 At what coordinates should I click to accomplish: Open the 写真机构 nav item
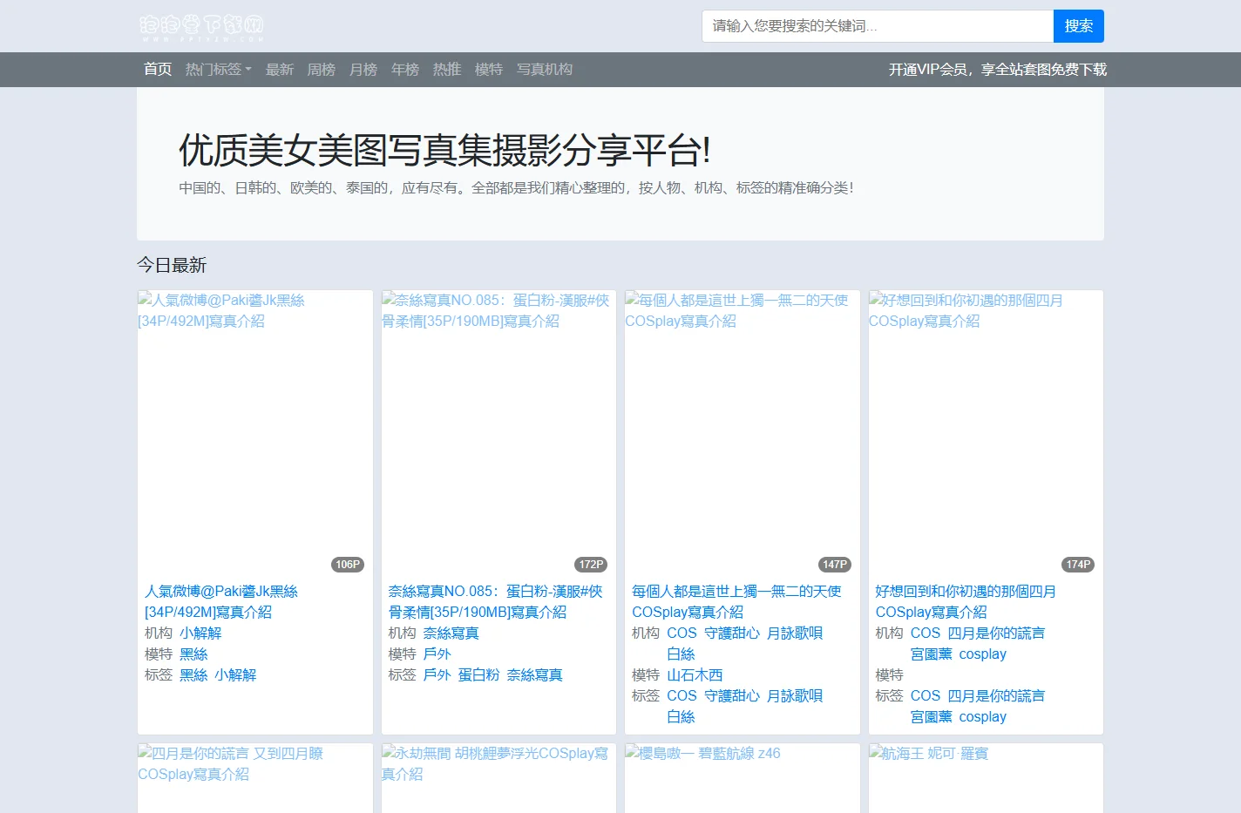click(545, 70)
